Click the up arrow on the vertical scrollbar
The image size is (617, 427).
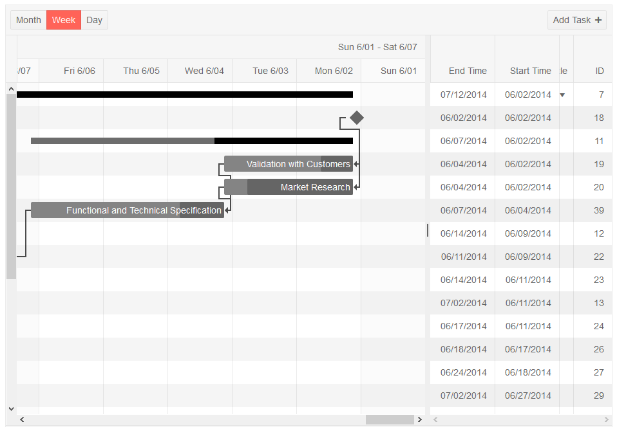pyautogui.click(x=11, y=88)
